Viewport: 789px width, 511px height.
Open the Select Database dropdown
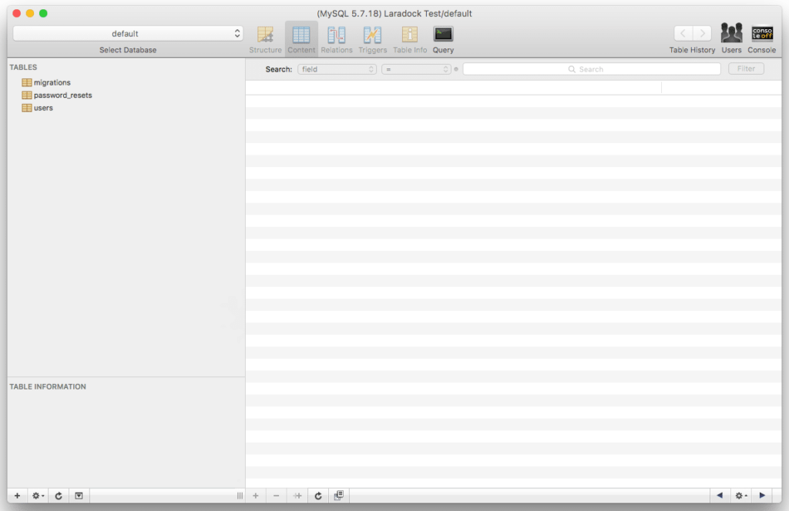pos(128,34)
